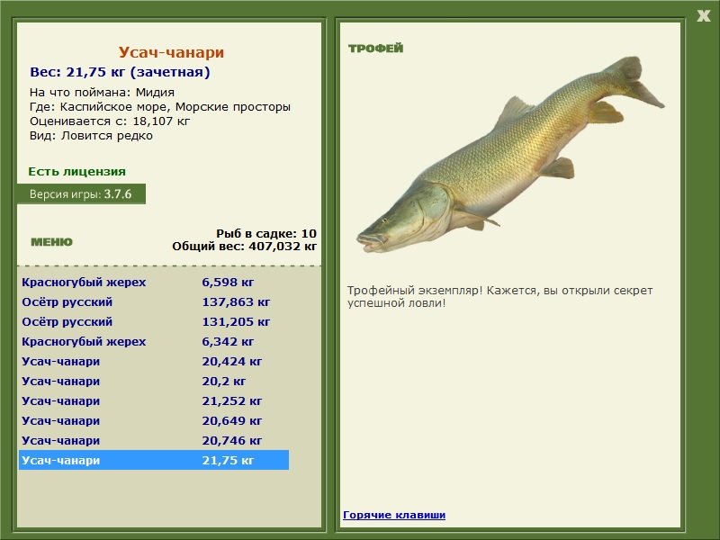
Task: Click the Общий вес 407,032 кг total
Action: click(x=244, y=246)
